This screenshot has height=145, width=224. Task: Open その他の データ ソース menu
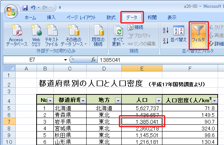click(x=74, y=36)
